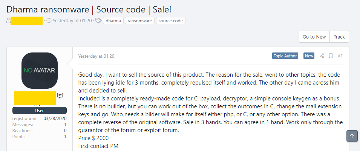Click the user icon below thread title
This screenshot has height=151, width=360.
[8, 21]
